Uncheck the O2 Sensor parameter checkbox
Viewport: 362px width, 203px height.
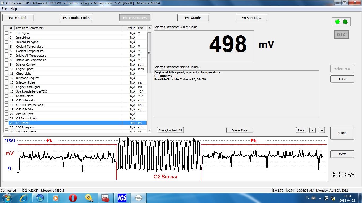(7, 123)
